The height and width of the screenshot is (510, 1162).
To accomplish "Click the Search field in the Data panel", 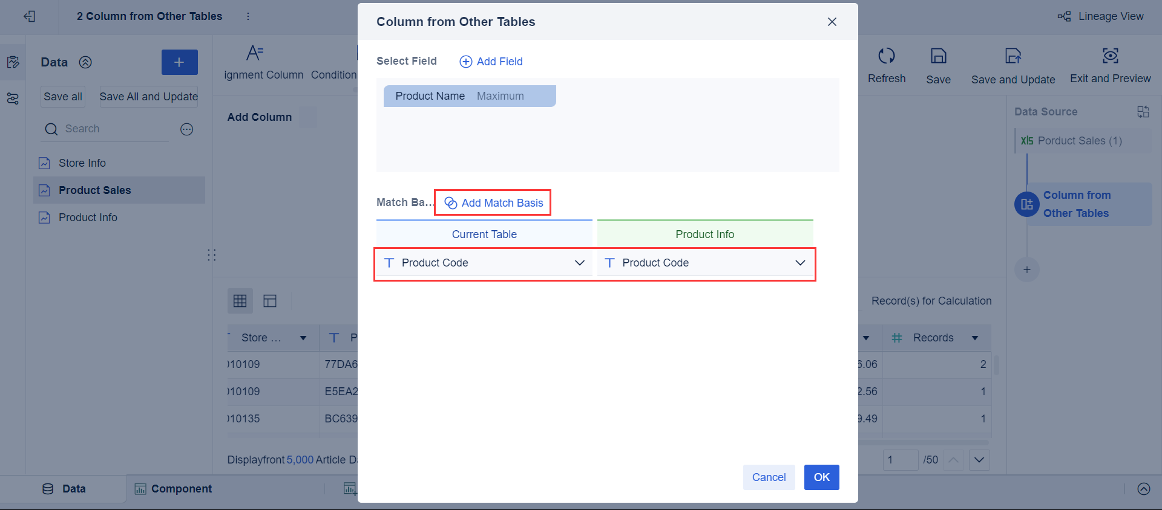I will click(115, 129).
